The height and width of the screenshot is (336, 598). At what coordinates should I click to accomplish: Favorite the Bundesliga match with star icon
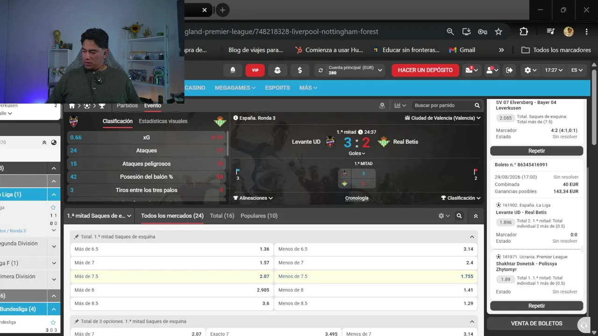(x=53, y=322)
